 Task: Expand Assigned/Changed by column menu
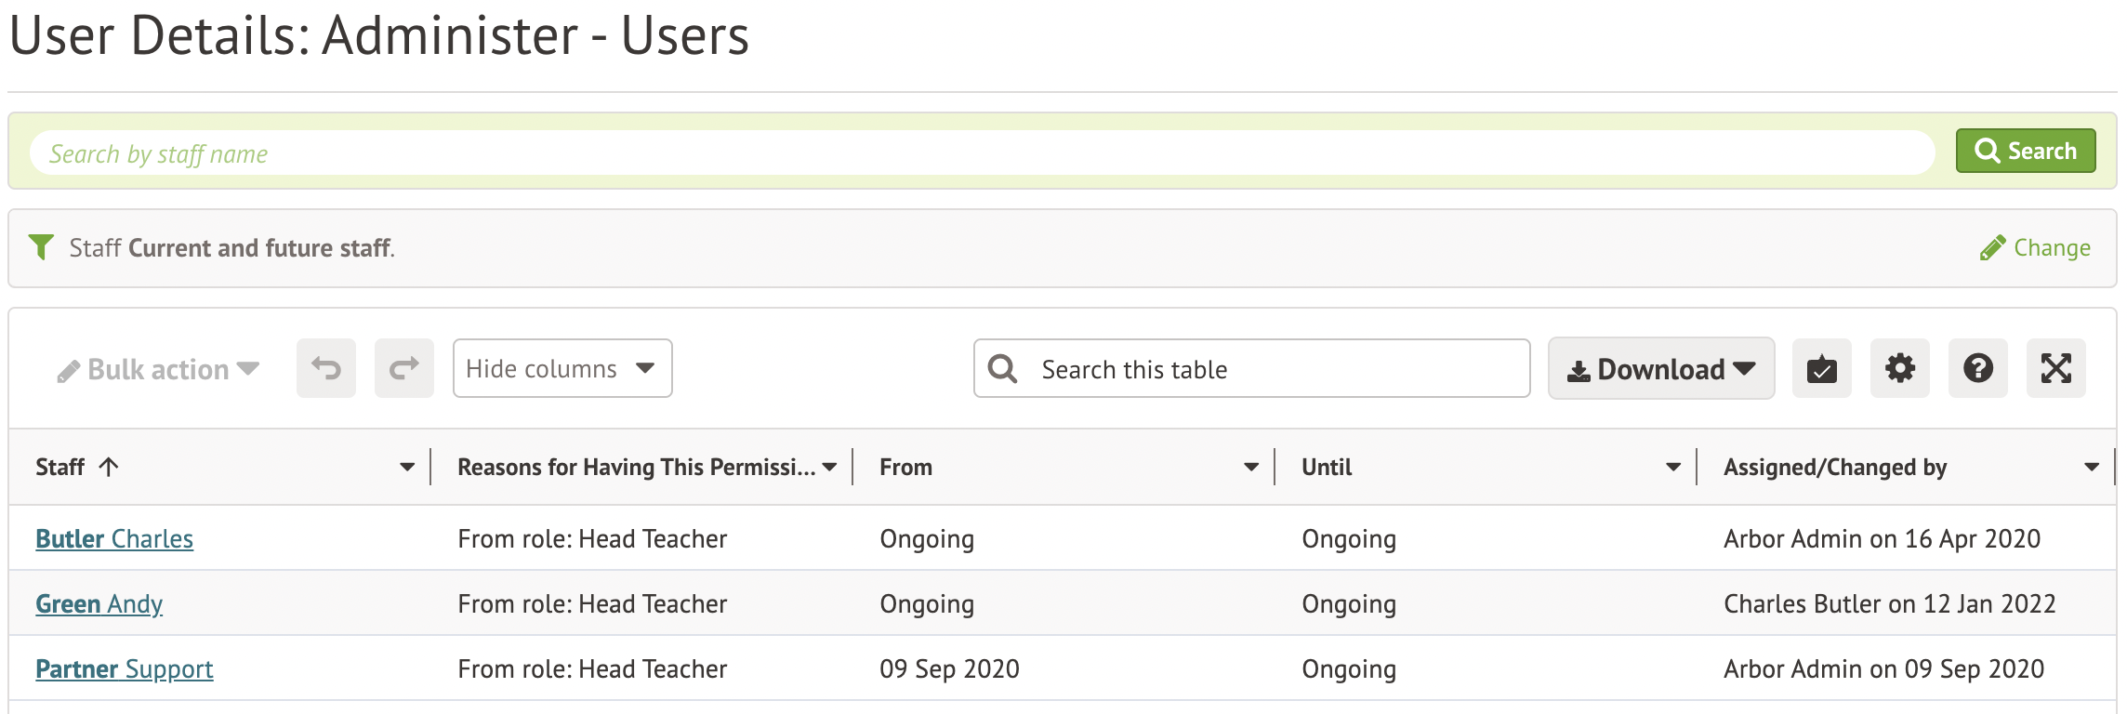[x=2092, y=467]
